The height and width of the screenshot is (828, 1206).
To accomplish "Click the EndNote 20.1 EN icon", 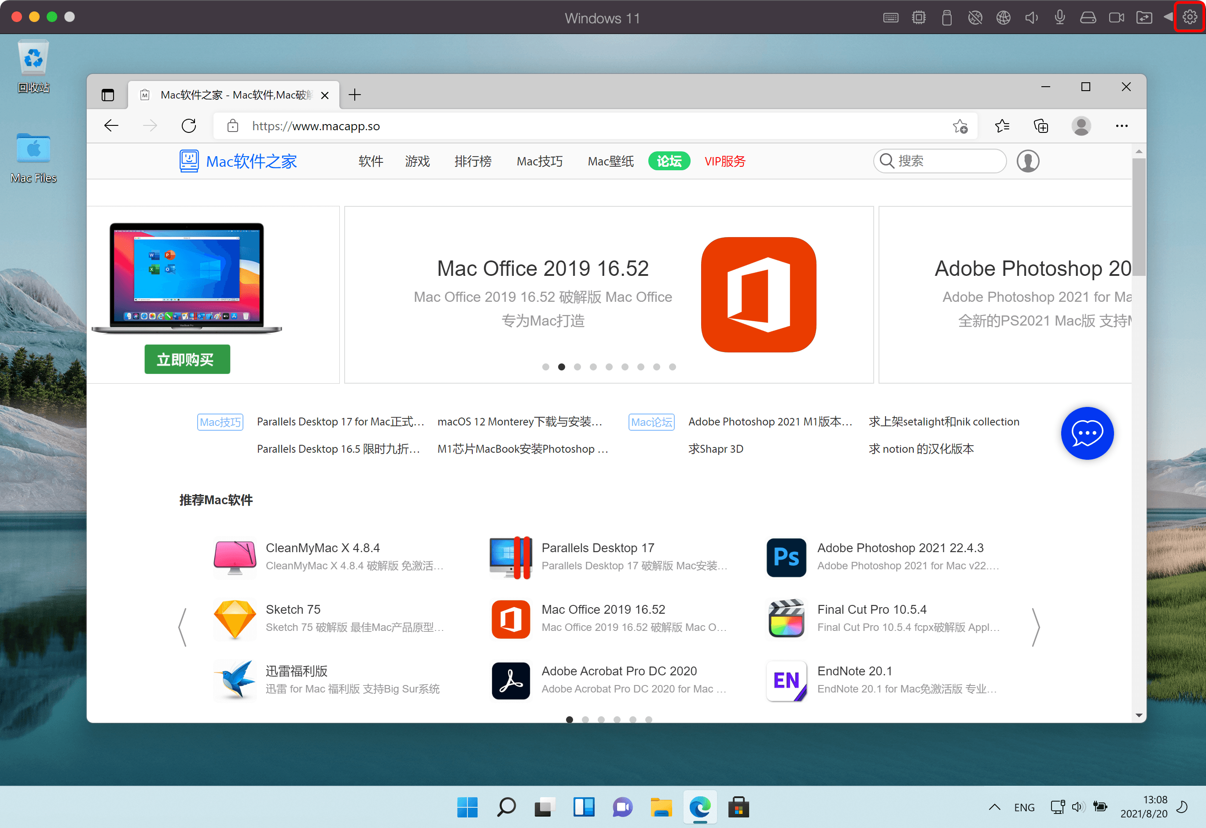I will point(786,681).
